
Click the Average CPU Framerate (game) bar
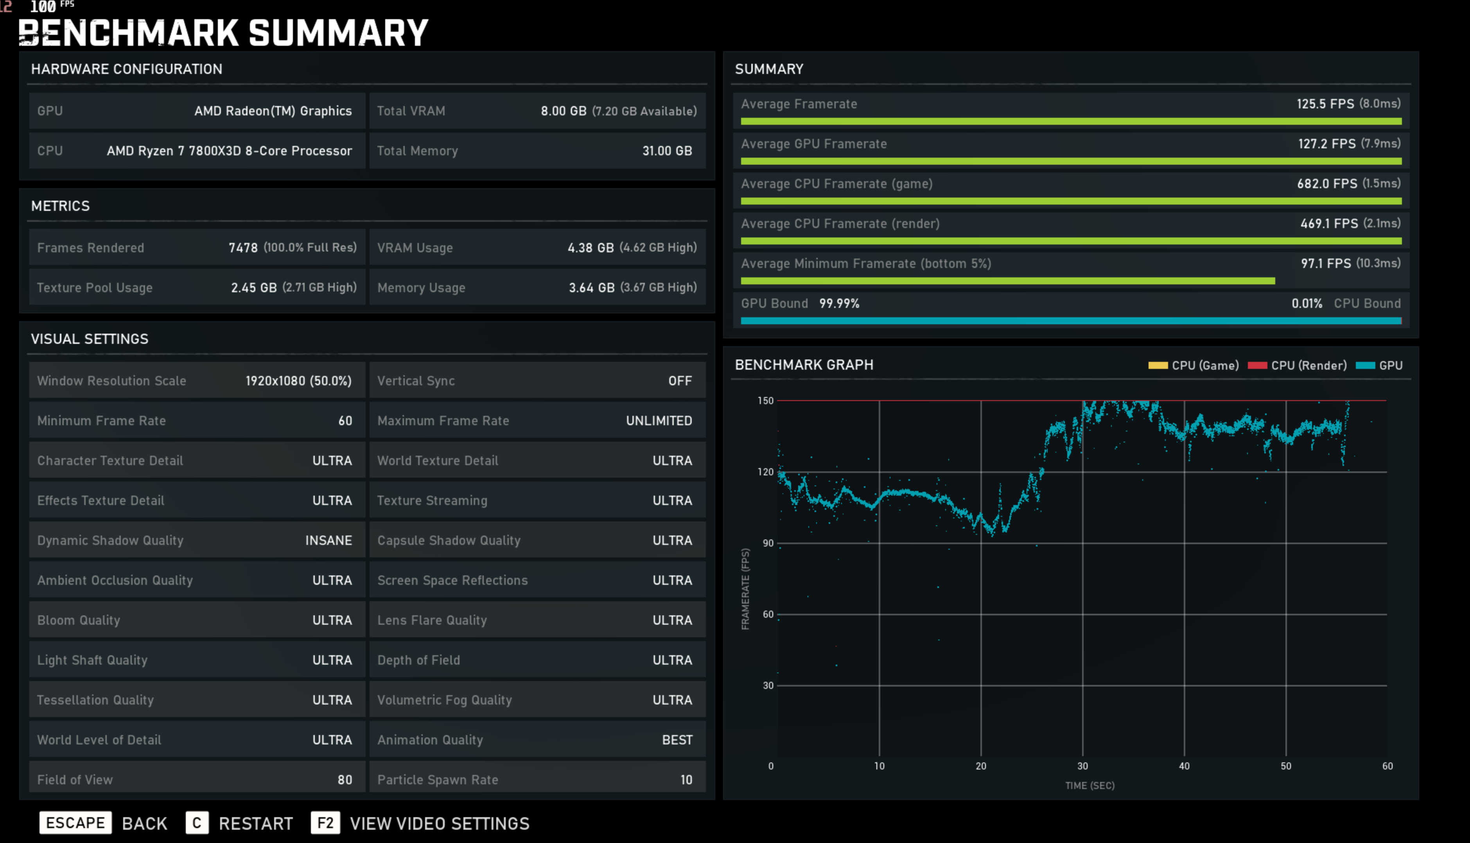point(1071,201)
